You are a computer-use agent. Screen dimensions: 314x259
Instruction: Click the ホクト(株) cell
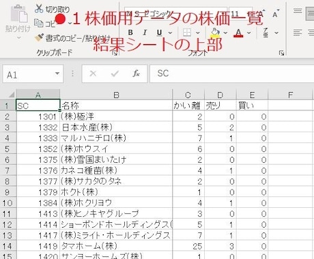tap(116, 192)
